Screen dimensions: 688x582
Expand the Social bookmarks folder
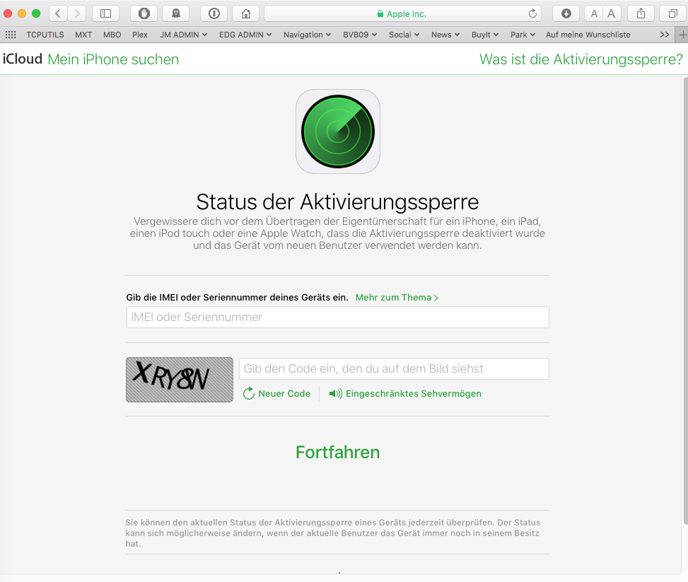click(x=404, y=35)
